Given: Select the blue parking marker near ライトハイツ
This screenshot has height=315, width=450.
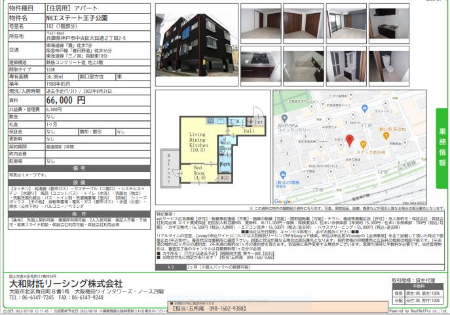Looking at the screenshot, I should point(364,108).
